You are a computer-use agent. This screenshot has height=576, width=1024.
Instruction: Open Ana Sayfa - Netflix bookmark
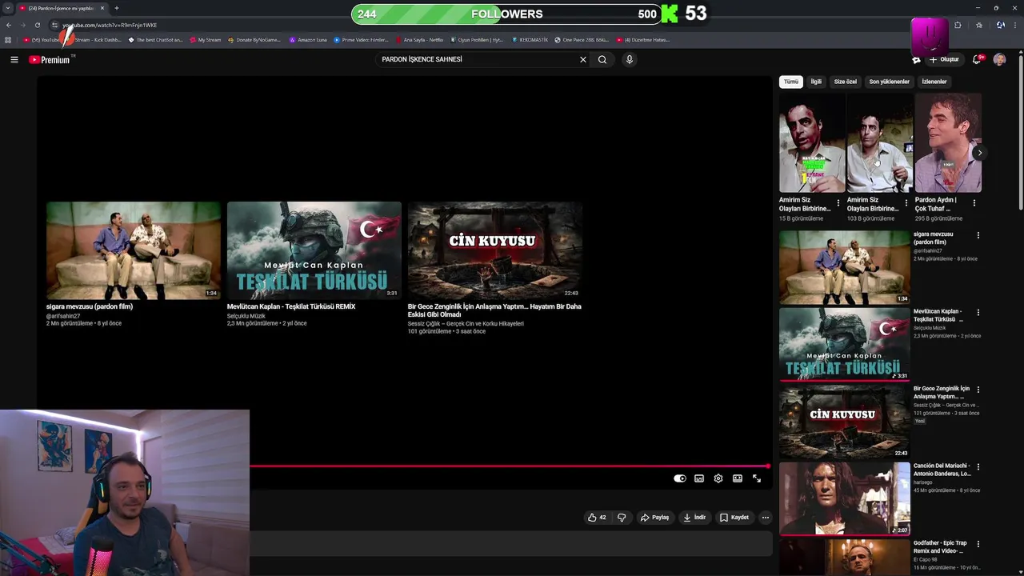(x=419, y=39)
